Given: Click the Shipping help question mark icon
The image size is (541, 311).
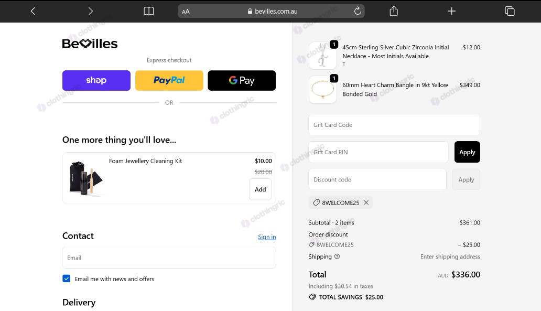Looking at the screenshot, I should pyautogui.click(x=337, y=256).
